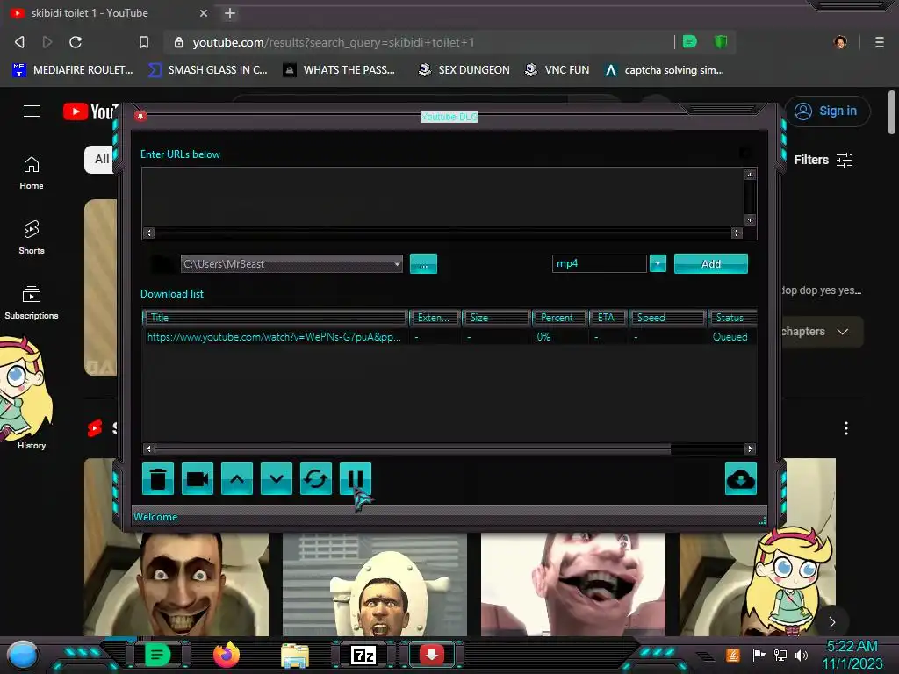This screenshot has width=899, height=674.
Task: Click the Add button
Action: 711,263
